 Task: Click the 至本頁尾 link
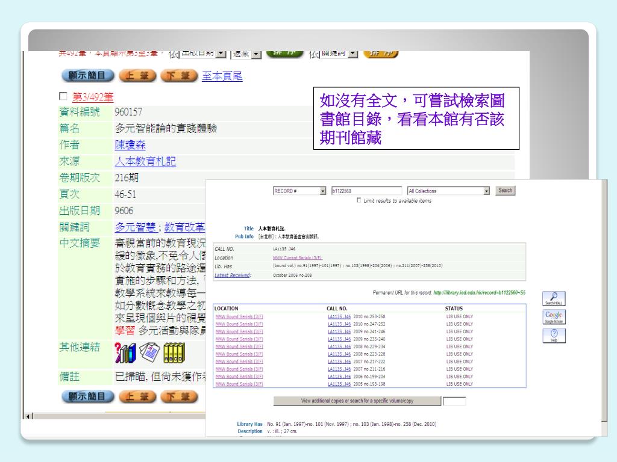pyautogui.click(x=222, y=76)
